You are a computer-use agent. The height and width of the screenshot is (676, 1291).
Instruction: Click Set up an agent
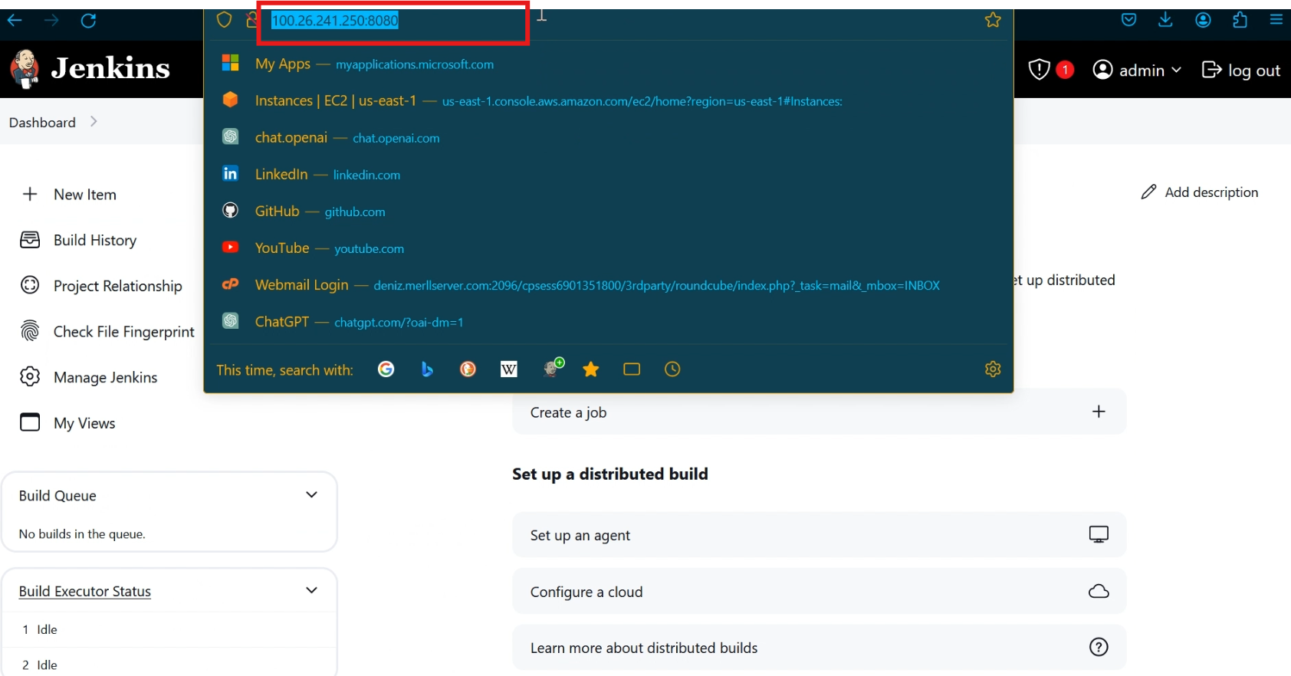click(x=820, y=535)
